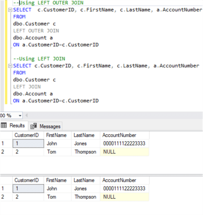The height and width of the screenshot is (215, 203).
Task: Select row header 1 in second result grid
Action: coord(6,188)
